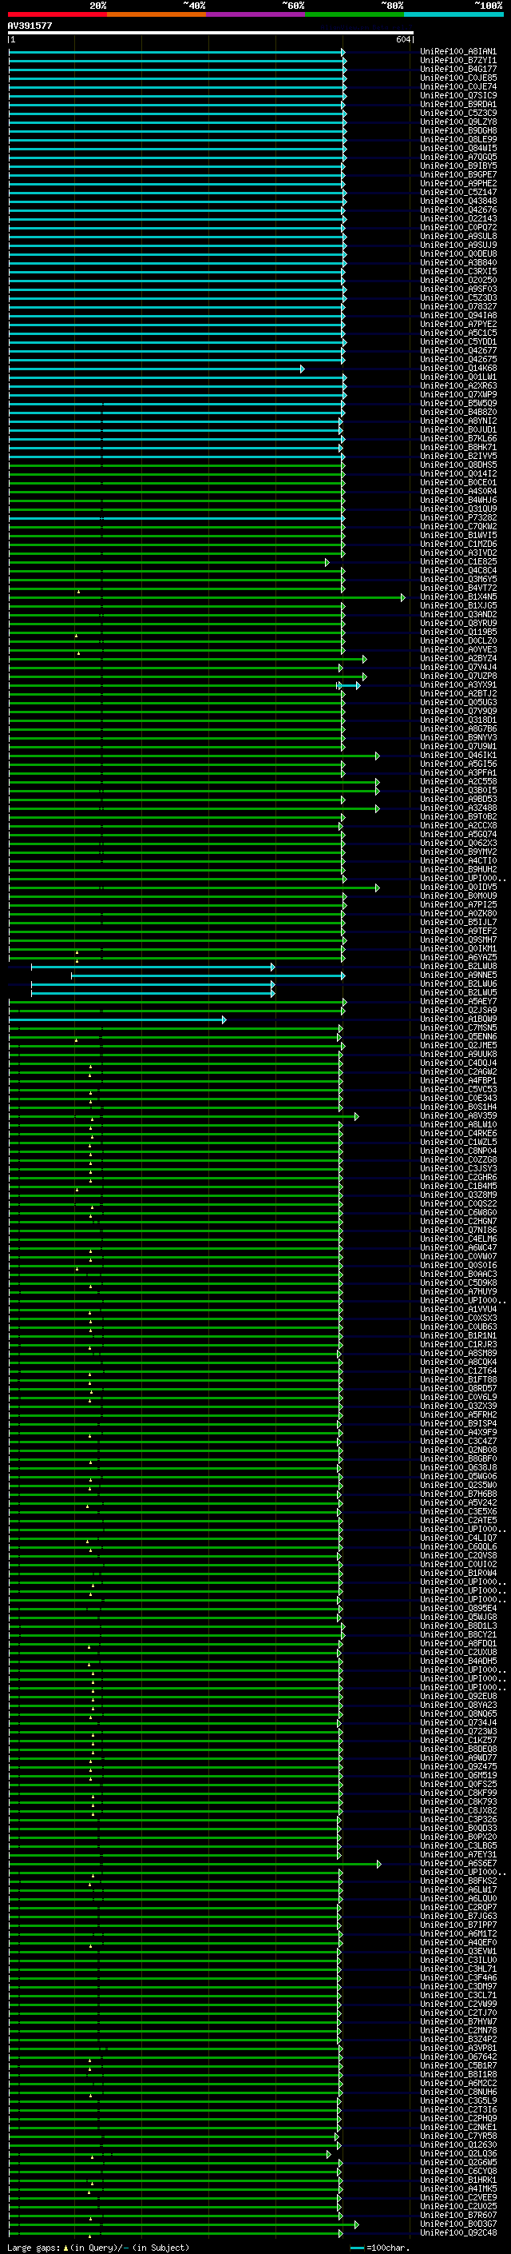
Task: Pick hit UniRef100_A5C1C5
Action: click(458, 333)
